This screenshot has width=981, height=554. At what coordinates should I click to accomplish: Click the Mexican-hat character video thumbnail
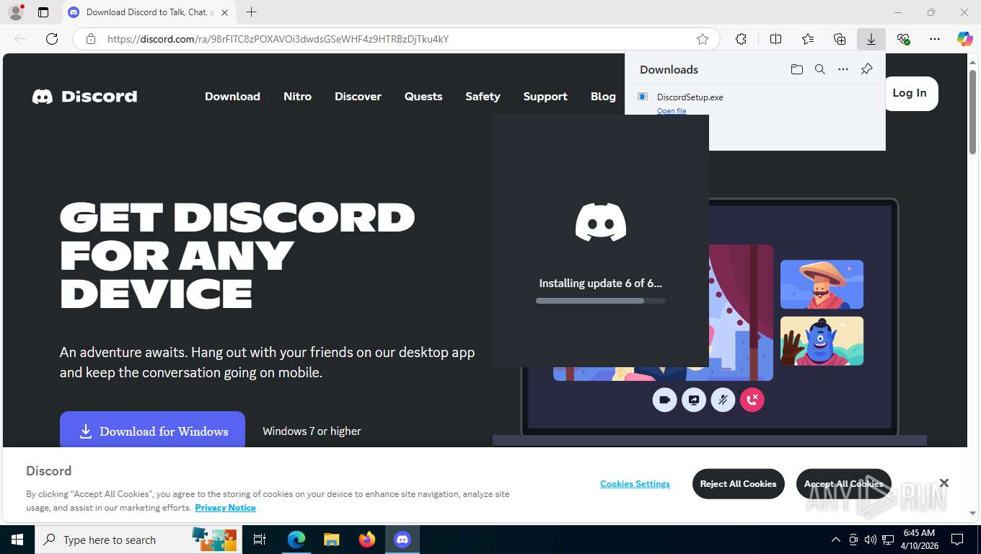pos(822,284)
